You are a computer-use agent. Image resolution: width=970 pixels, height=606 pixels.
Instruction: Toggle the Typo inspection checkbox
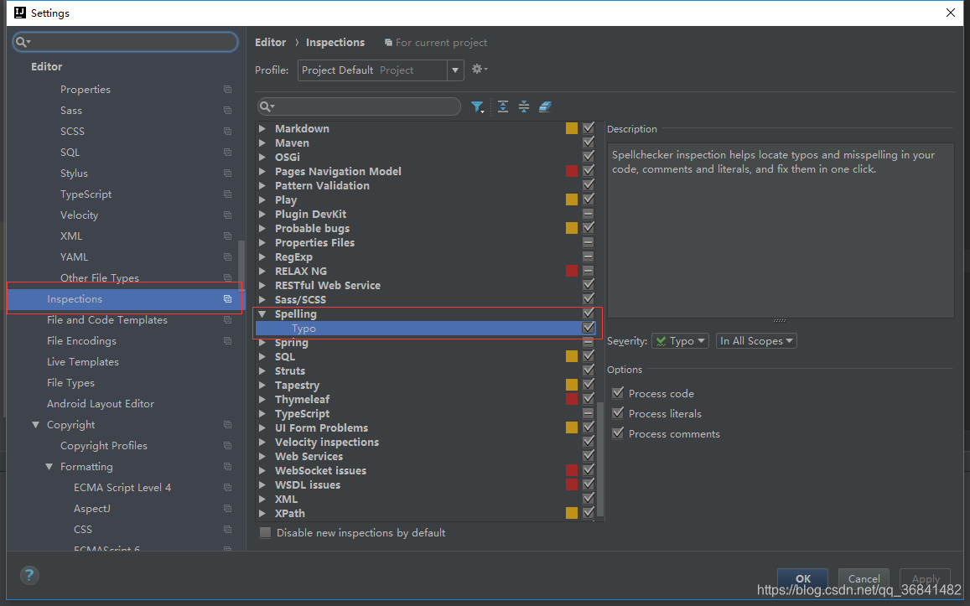pyautogui.click(x=589, y=328)
